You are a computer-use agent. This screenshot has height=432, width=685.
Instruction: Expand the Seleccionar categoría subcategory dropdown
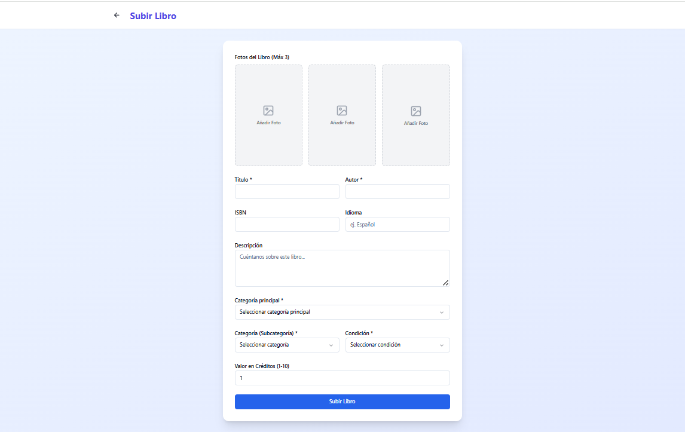click(x=287, y=345)
